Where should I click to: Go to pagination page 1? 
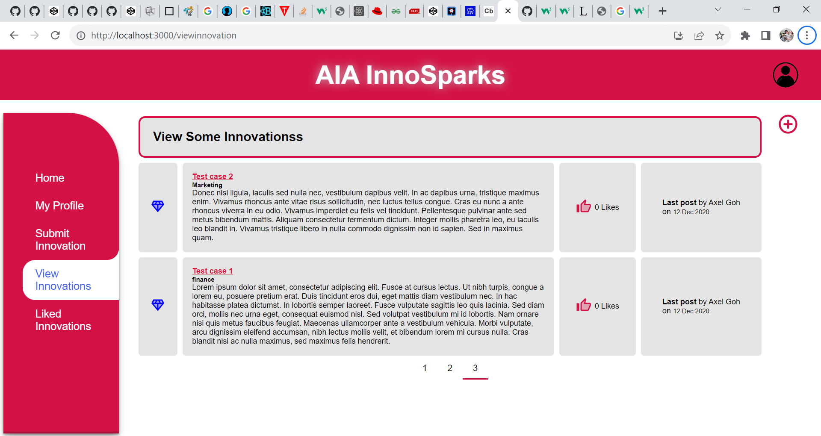[x=425, y=368]
